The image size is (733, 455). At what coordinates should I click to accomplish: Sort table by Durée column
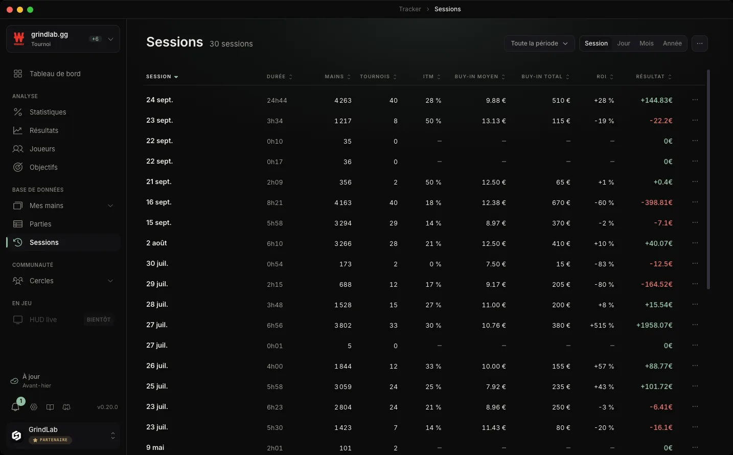click(280, 77)
